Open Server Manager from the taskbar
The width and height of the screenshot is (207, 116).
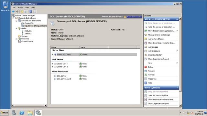tap(14, 113)
